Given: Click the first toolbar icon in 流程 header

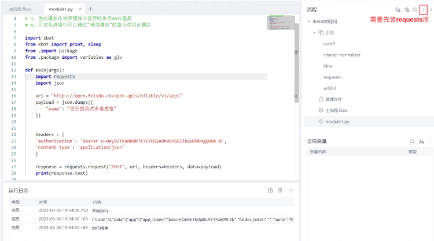Looking at the screenshot, I should coord(398,10).
